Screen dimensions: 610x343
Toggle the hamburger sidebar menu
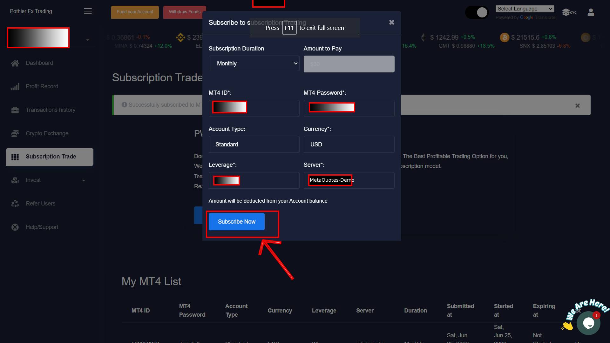tap(88, 11)
